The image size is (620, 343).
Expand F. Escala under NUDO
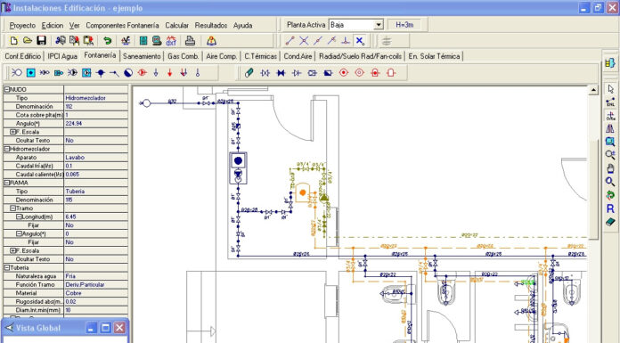coord(12,132)
